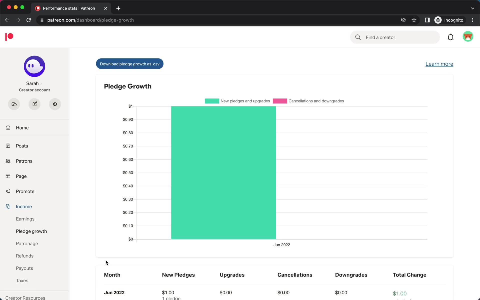Go back with browser back arrow
The height and width of the screenshot is (300, 480).
tap(7, 20)
